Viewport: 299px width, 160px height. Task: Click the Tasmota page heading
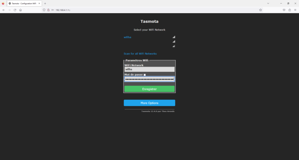(149, 22)
